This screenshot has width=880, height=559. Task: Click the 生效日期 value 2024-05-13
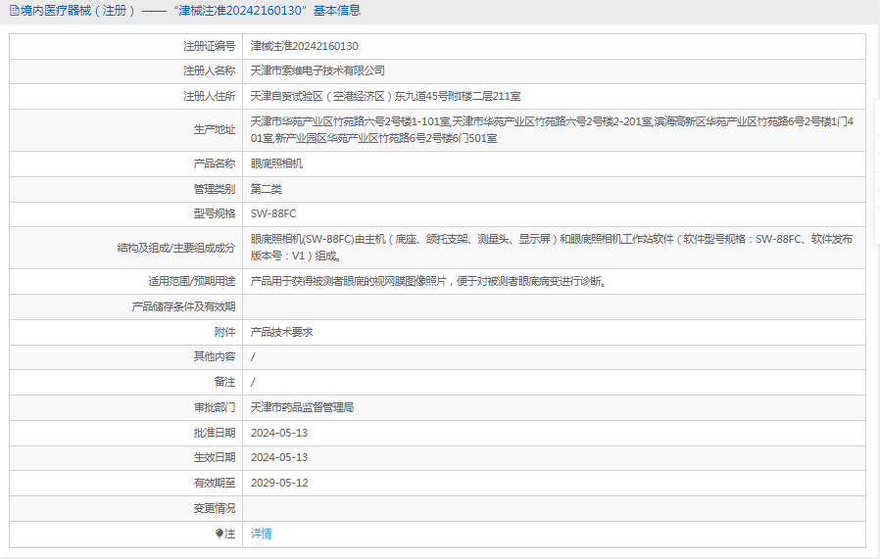point(279,457)
